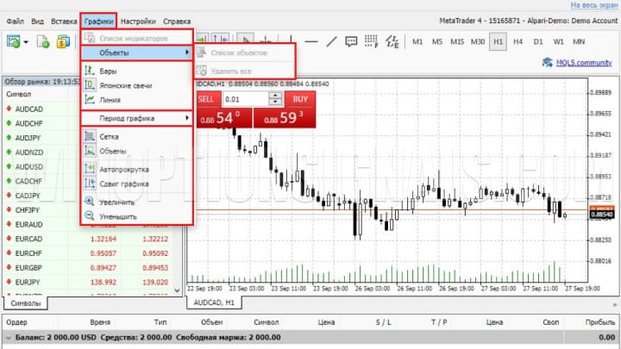Viewport: 621px width, 349px height.
Task: Click the new chart toolbar icon
Action: pyautogui.click(x=17, y=41)
